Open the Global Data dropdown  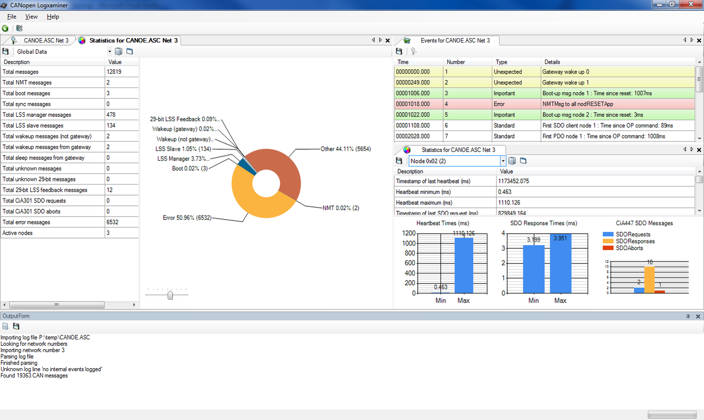coord(110,51)
